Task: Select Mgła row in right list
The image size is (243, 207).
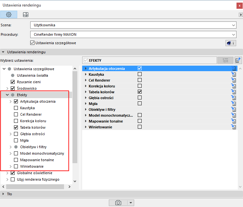Action: pyautogui.click(x=160, y=104)
